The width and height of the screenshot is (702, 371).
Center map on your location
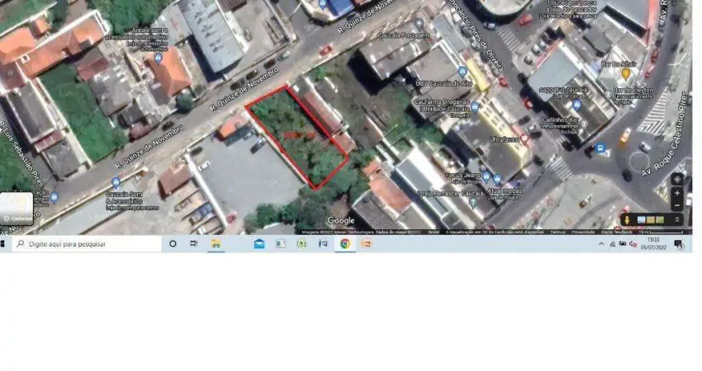point(677,179)
